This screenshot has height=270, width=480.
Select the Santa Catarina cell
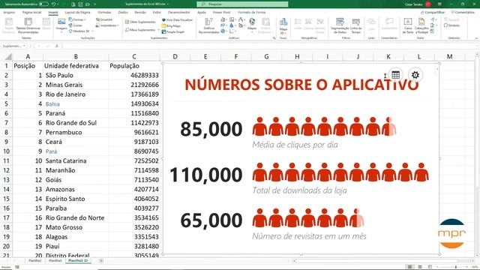point(76,160)
